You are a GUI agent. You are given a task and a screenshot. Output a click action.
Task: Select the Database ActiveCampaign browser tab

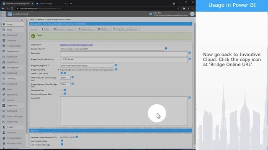pyautogui.click(x=18, y=4)
